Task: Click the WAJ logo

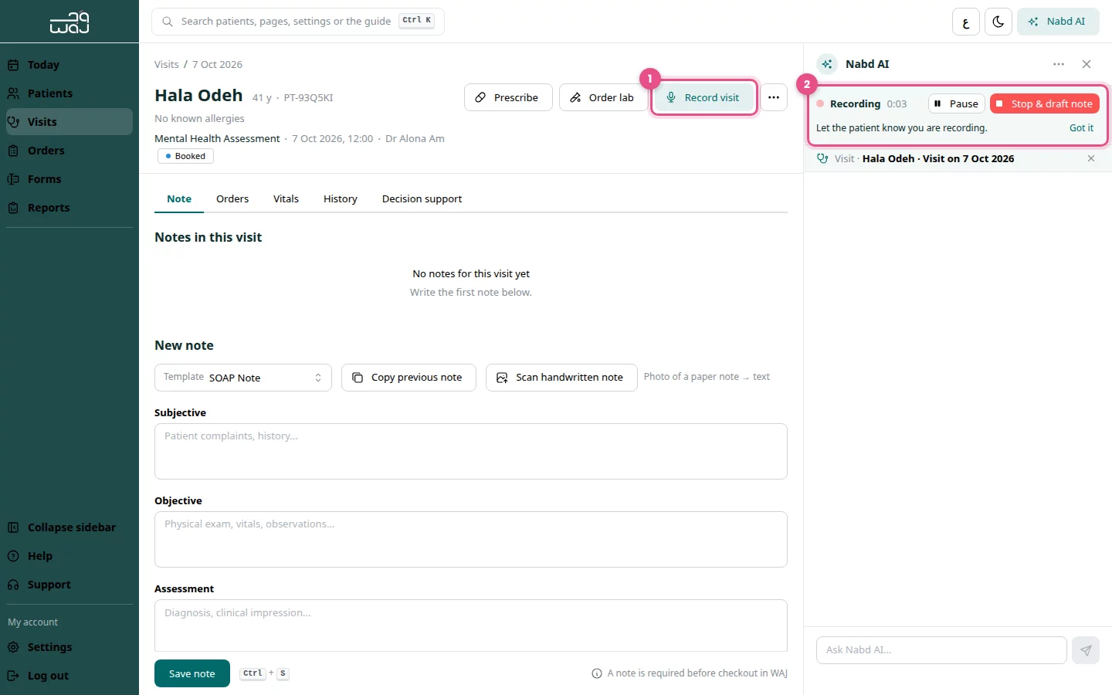Action: pos(69,22)
